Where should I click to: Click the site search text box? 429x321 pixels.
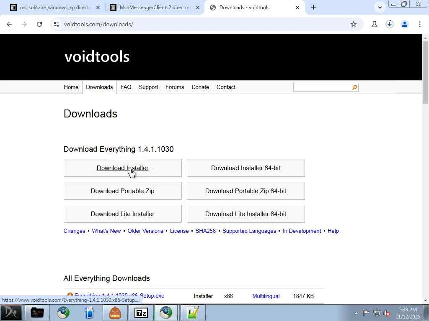[x=322, y=87]
